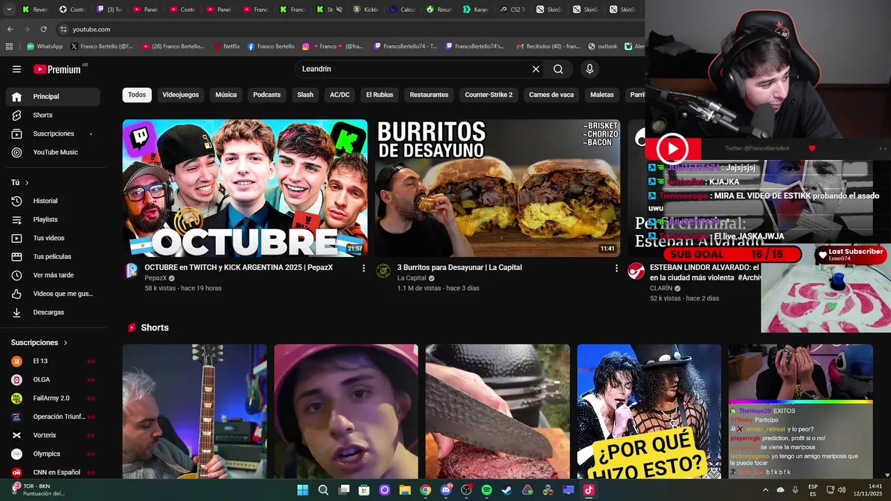The height and width of the screenshot is (501, 891).
Task: Click the YouTube Premium logo
Action: pyautogui.click(x=57, y=69)
